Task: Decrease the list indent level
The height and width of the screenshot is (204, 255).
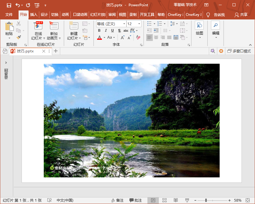Action: (x=150, y=30)
